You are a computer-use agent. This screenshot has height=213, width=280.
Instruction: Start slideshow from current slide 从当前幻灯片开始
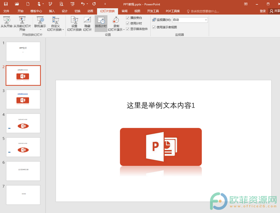click(x=22, y=23)
